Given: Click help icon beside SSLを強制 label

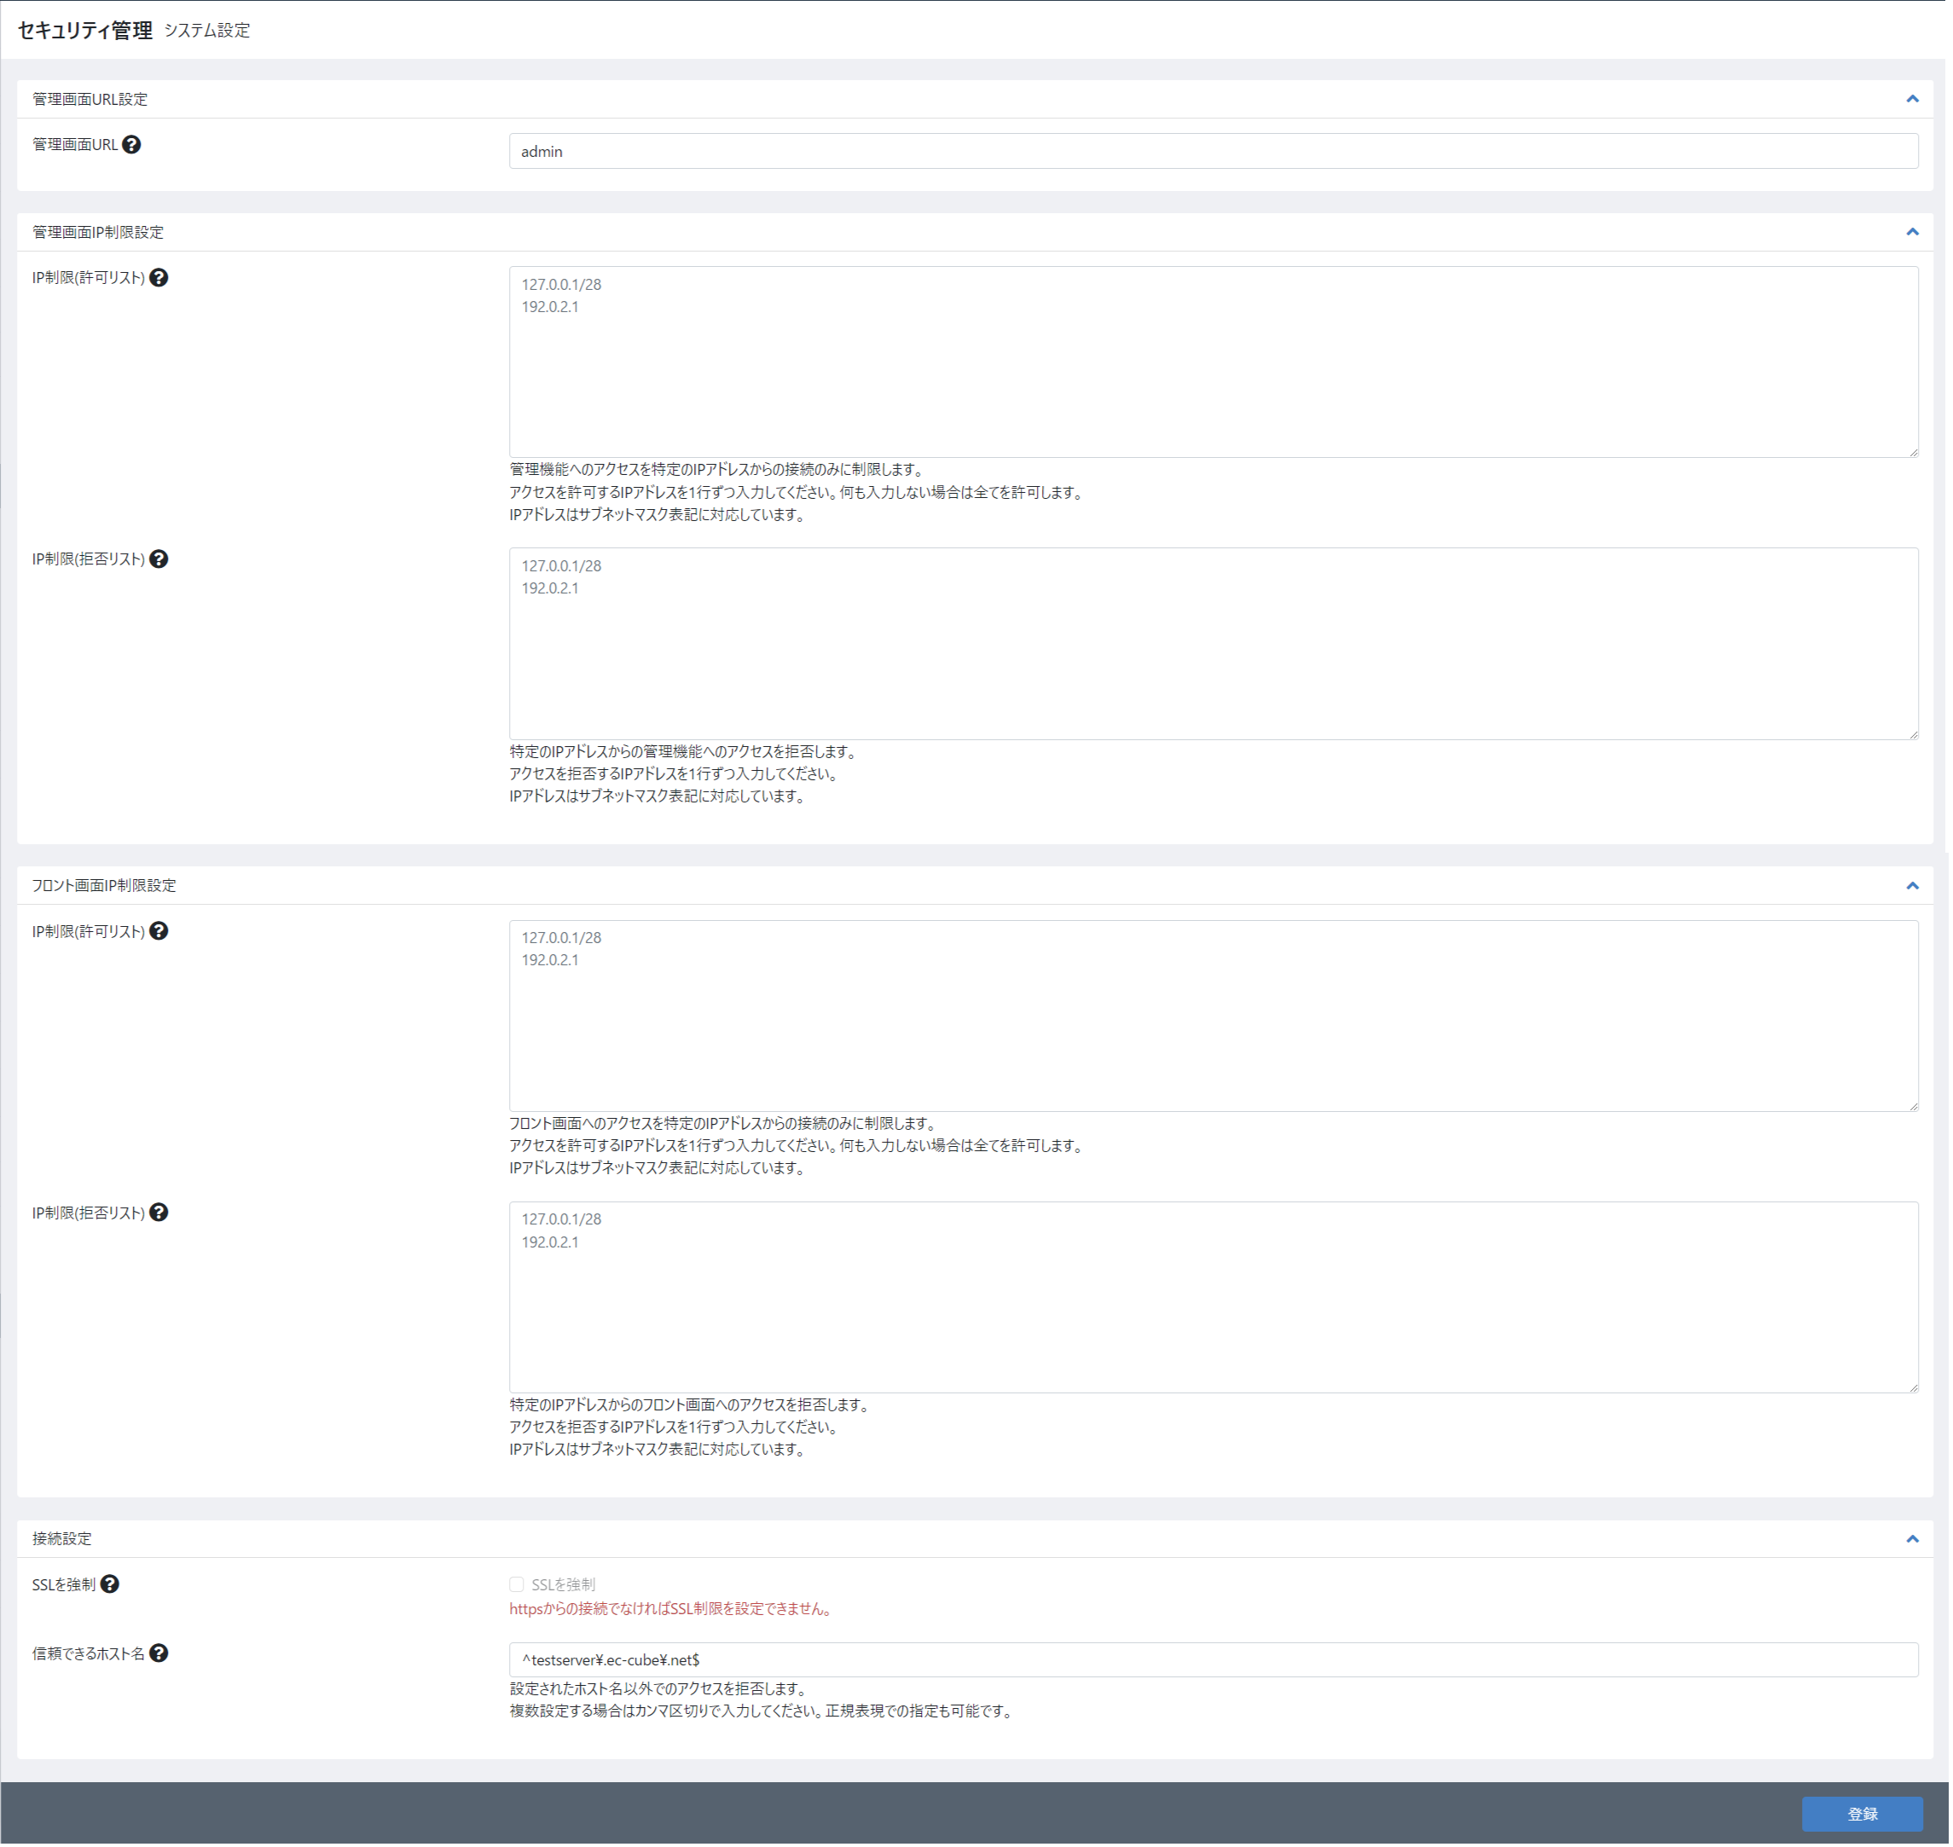Looking at the screenshot, I should pos(110,1584).
